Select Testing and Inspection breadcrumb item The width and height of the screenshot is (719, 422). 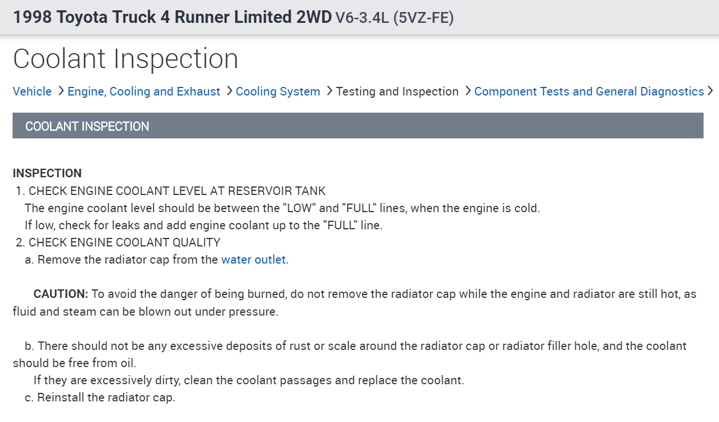pyautogui.click(x=397, y=91)
